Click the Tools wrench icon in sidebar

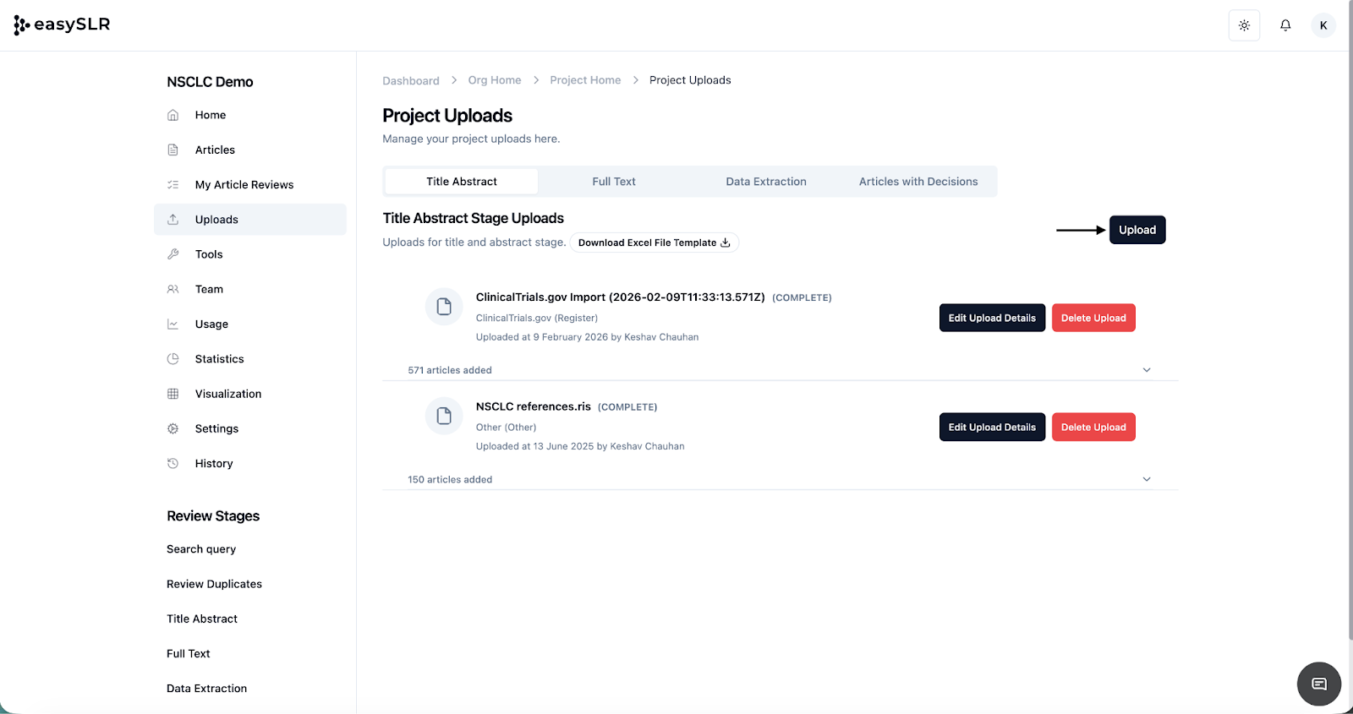(173, 254)
